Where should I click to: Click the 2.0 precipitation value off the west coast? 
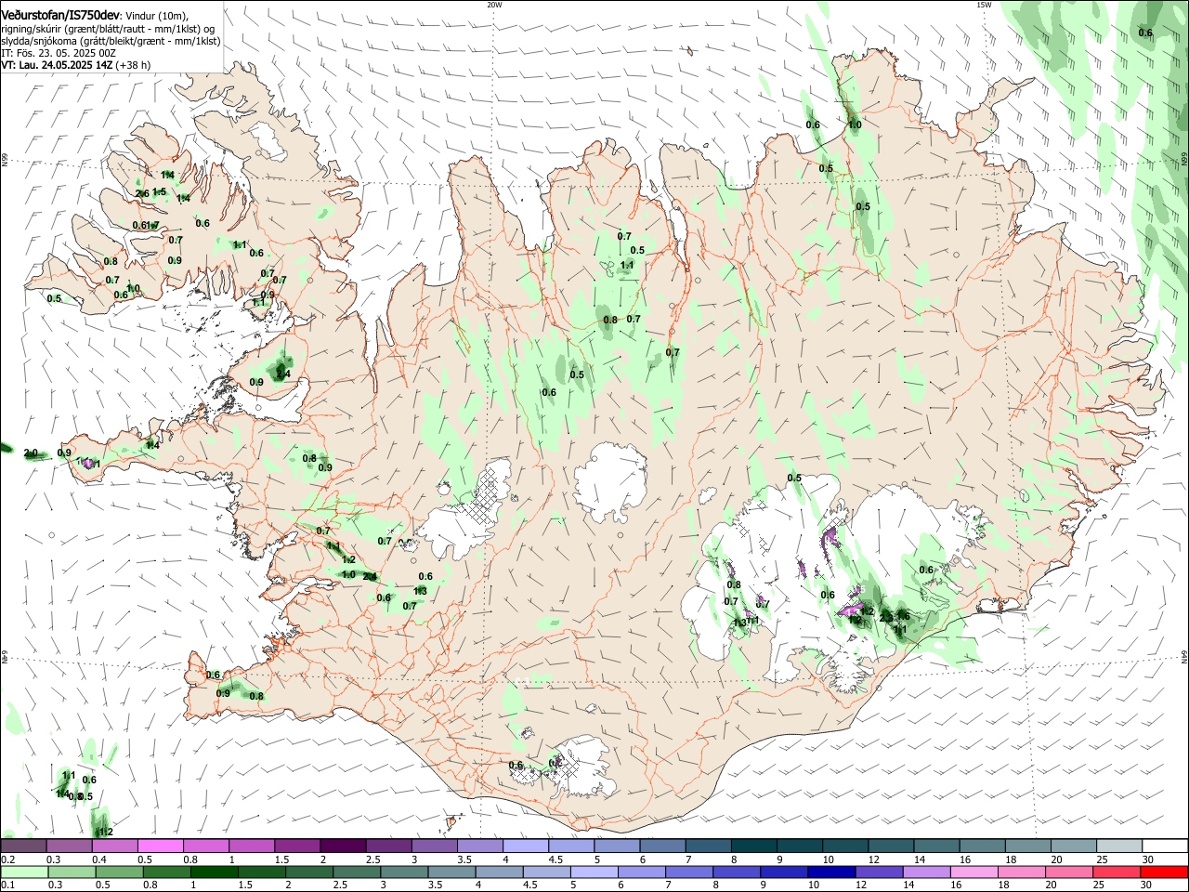click(x=31, y=453)
